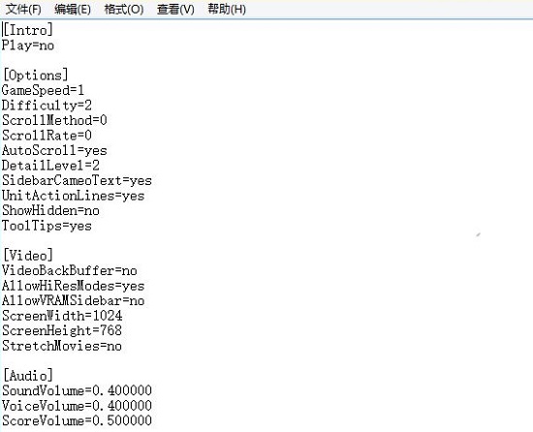Click the SoundVolume=0.400000 line
The height and width of the screenshot is (432, 533).
[77, 390]
